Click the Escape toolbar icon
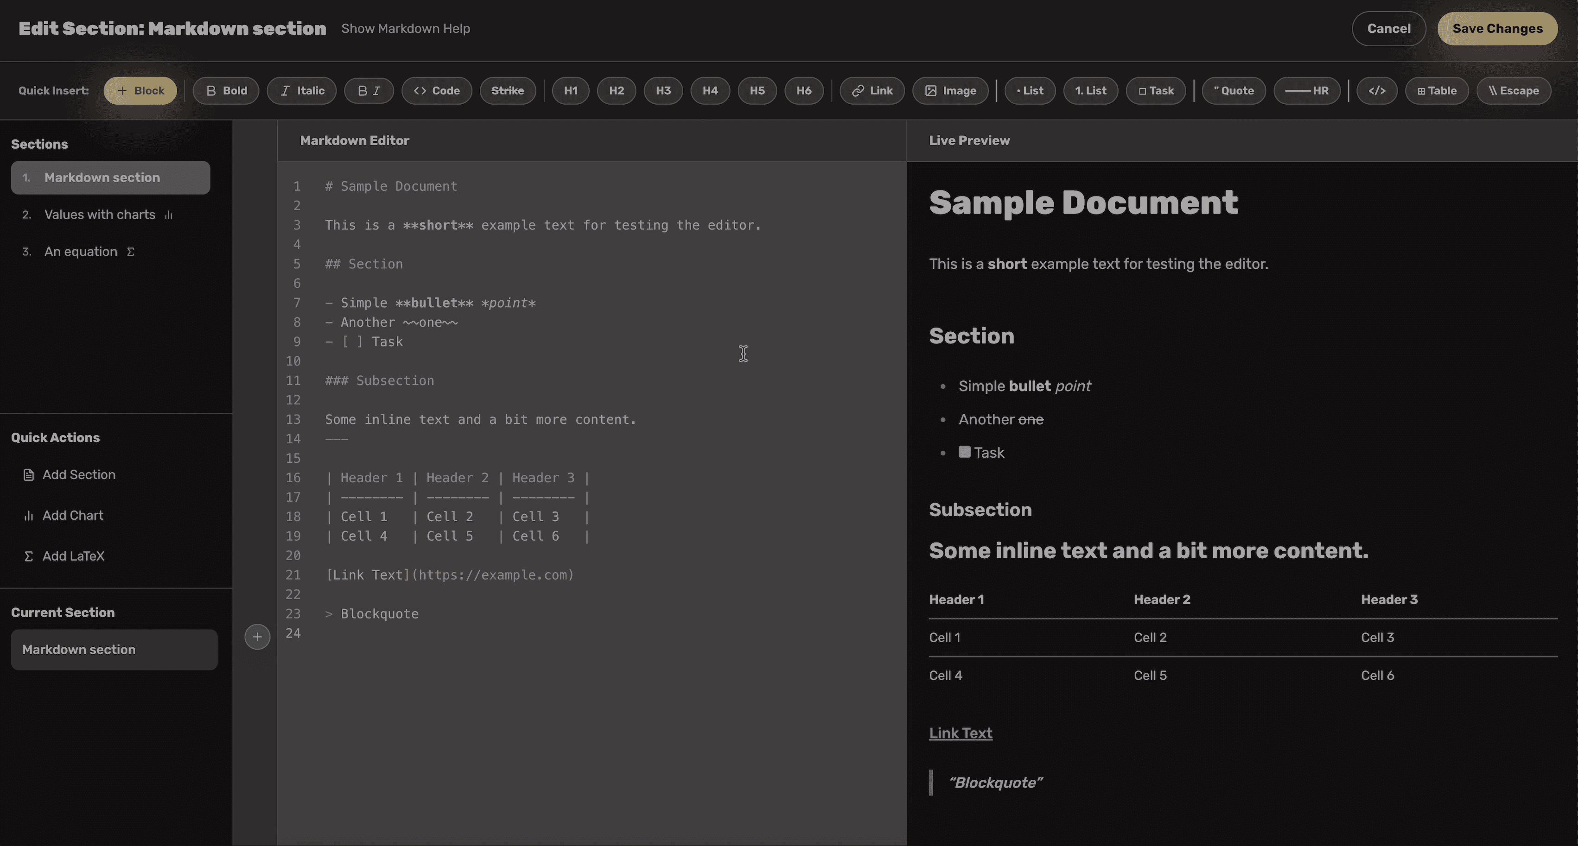 [x=1513, y=90]
